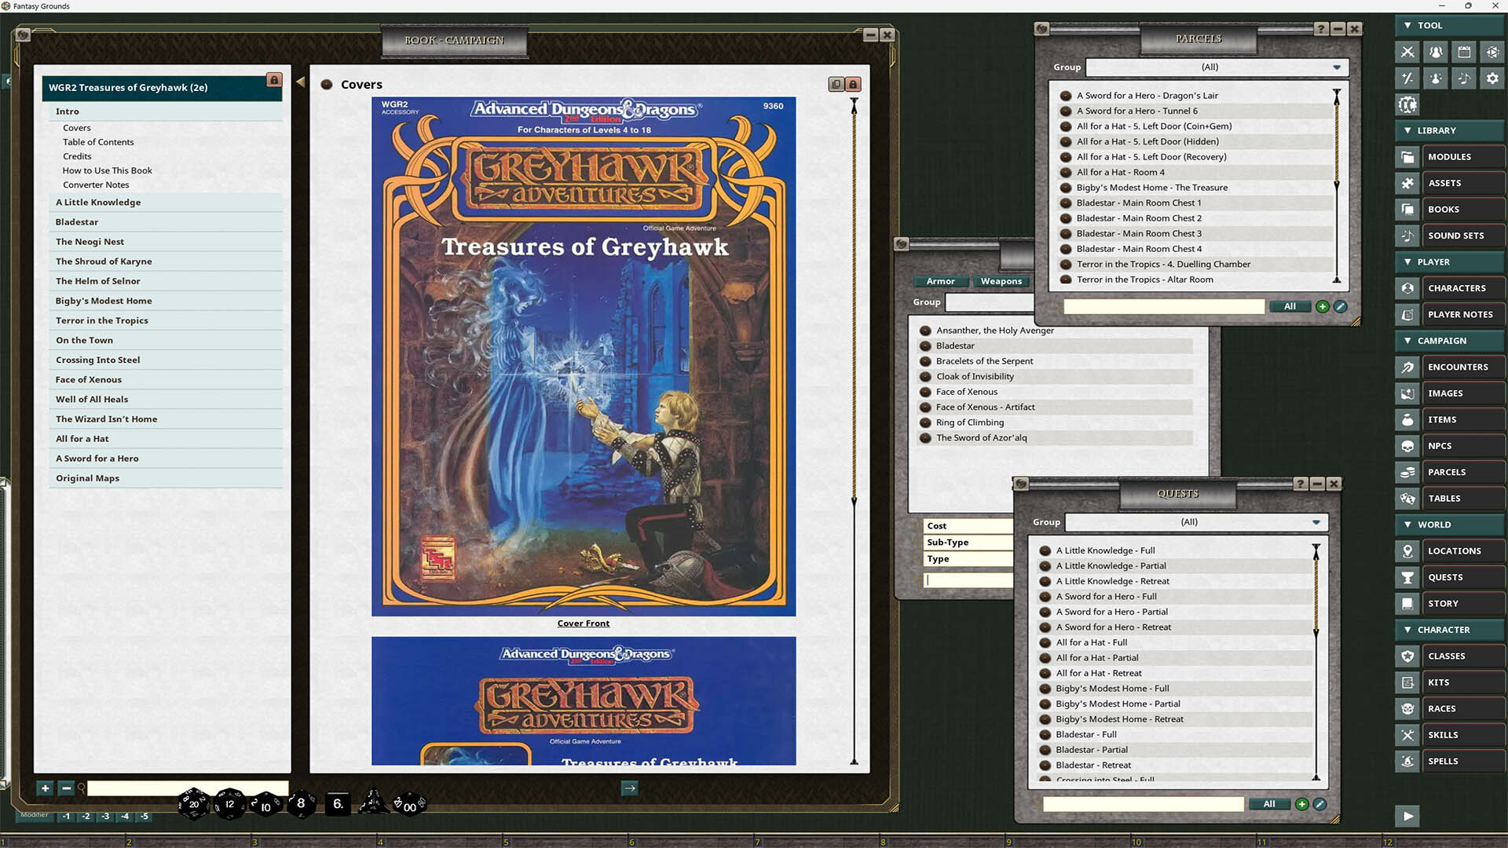This screenshot has width=1508, height=848.
Task: Open the music notes Sound tool
Action: [1464, 79]
